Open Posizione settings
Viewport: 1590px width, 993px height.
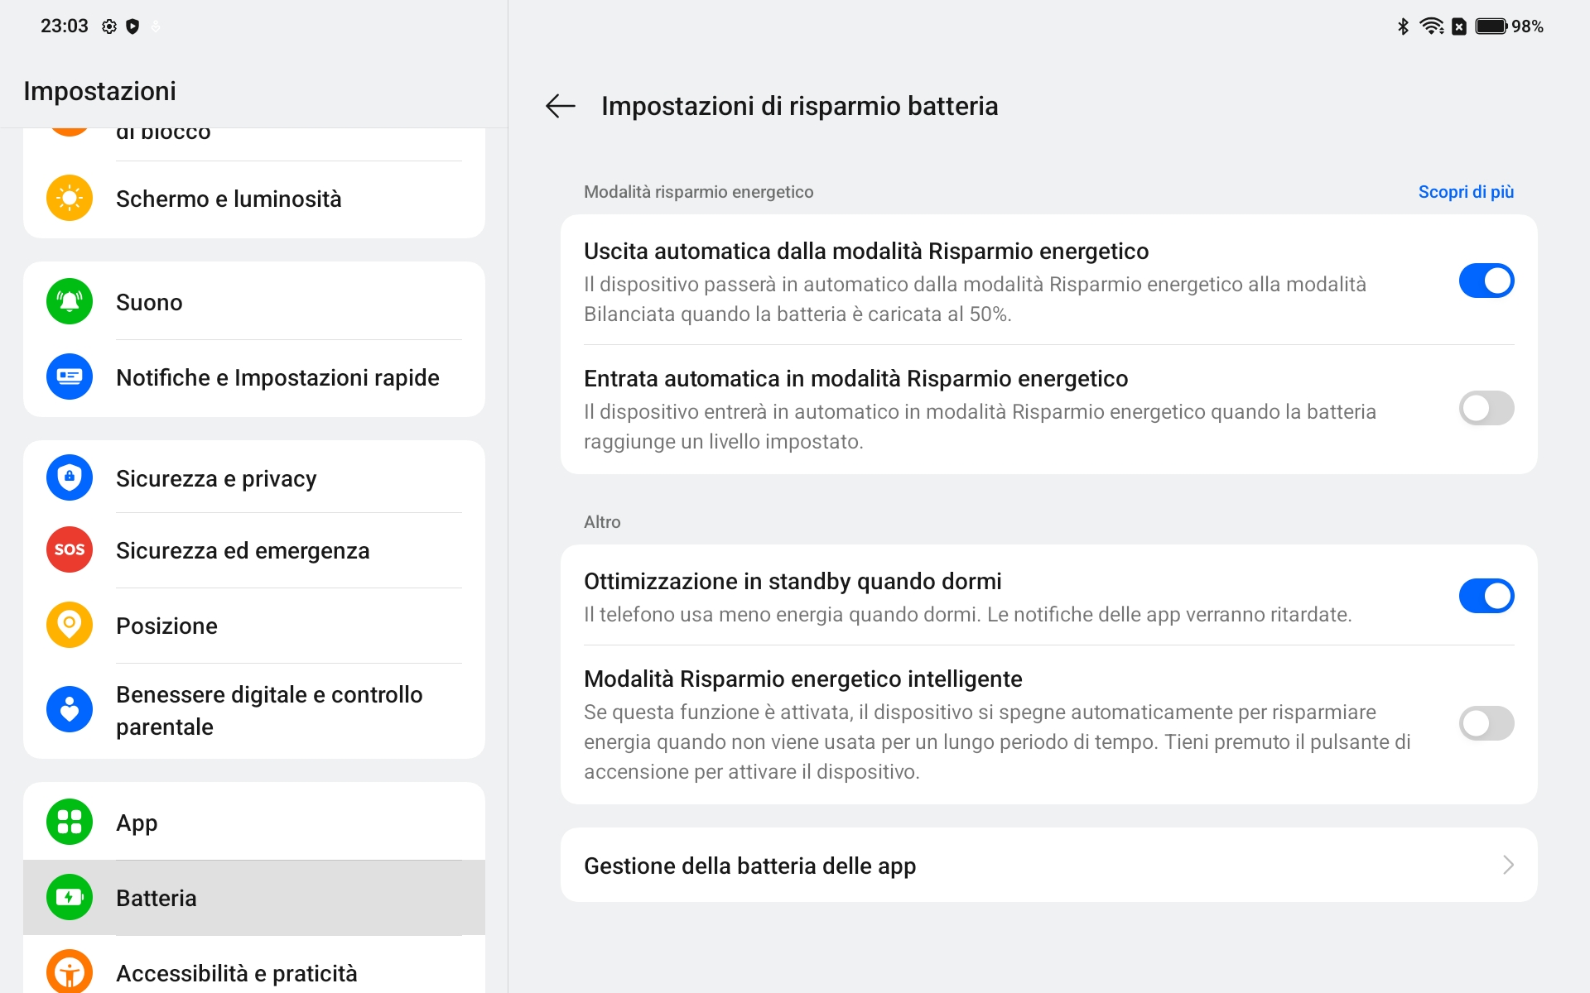click(x=254, y=626)
